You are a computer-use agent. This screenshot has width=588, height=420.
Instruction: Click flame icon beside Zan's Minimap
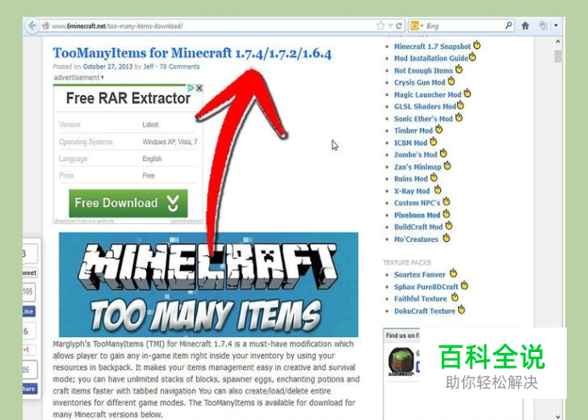tap(448, 165)
